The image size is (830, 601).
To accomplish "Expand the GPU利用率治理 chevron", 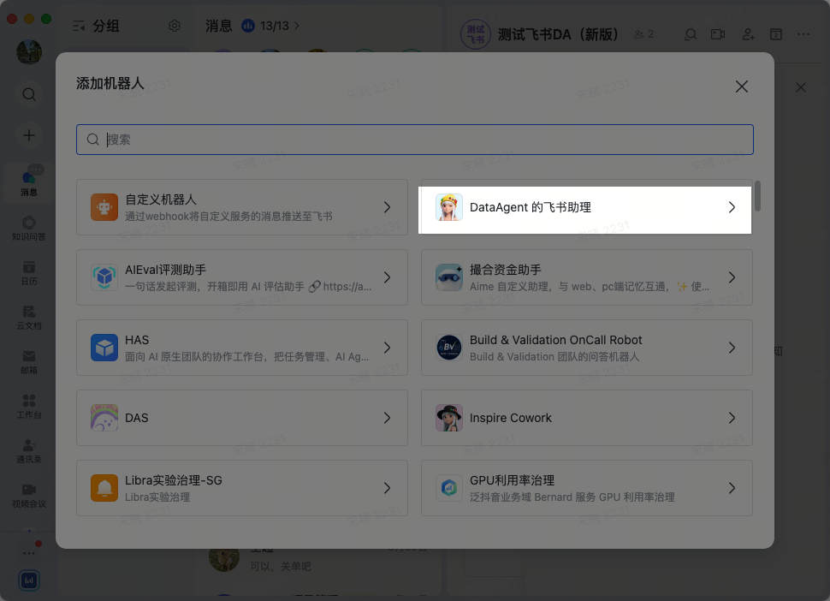I will coord(732,488).
